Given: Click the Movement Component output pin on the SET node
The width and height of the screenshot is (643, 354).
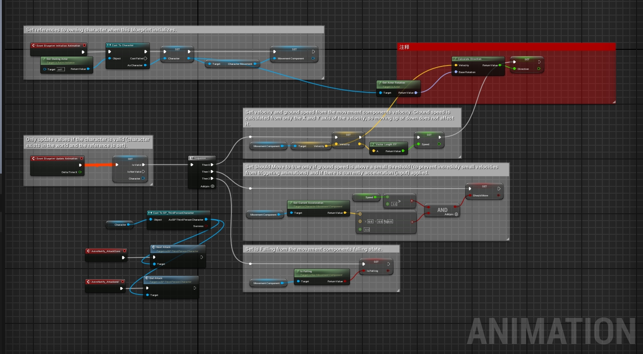Looking at the screenshot, I should pyautogui.click(x=313, y=58).
